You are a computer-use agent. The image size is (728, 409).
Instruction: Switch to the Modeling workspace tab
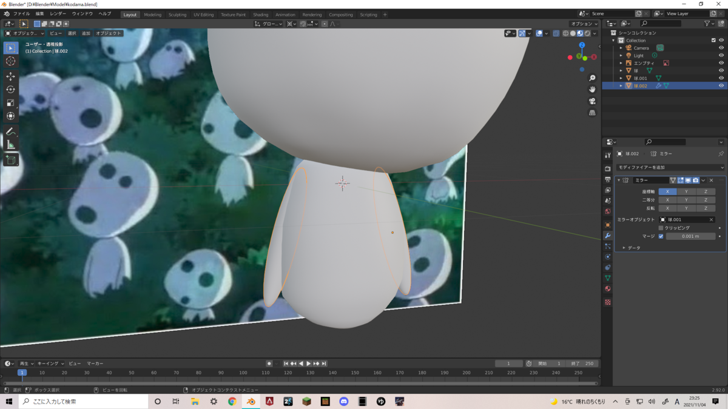click(x=152, y=15)
